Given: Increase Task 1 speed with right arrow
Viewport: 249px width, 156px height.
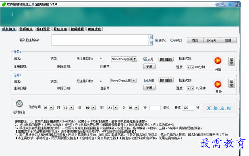Looking at the screenshot, I should click(x=192, y=67).
